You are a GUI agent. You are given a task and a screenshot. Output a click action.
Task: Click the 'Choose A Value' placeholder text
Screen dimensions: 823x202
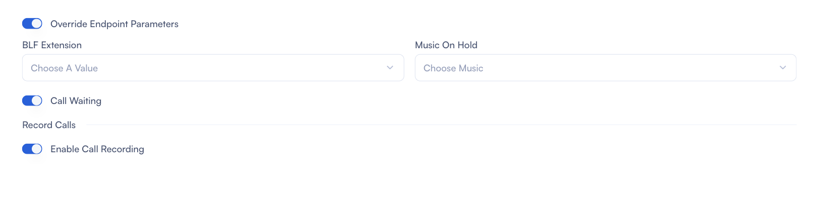pyautogui.click(x=64, y=68)
